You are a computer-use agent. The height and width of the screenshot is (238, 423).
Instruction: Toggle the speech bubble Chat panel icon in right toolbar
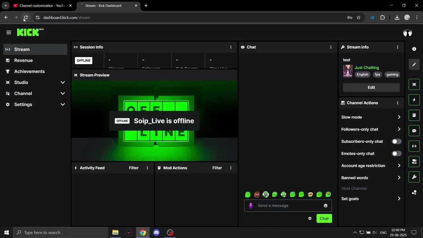coord(414,131)
